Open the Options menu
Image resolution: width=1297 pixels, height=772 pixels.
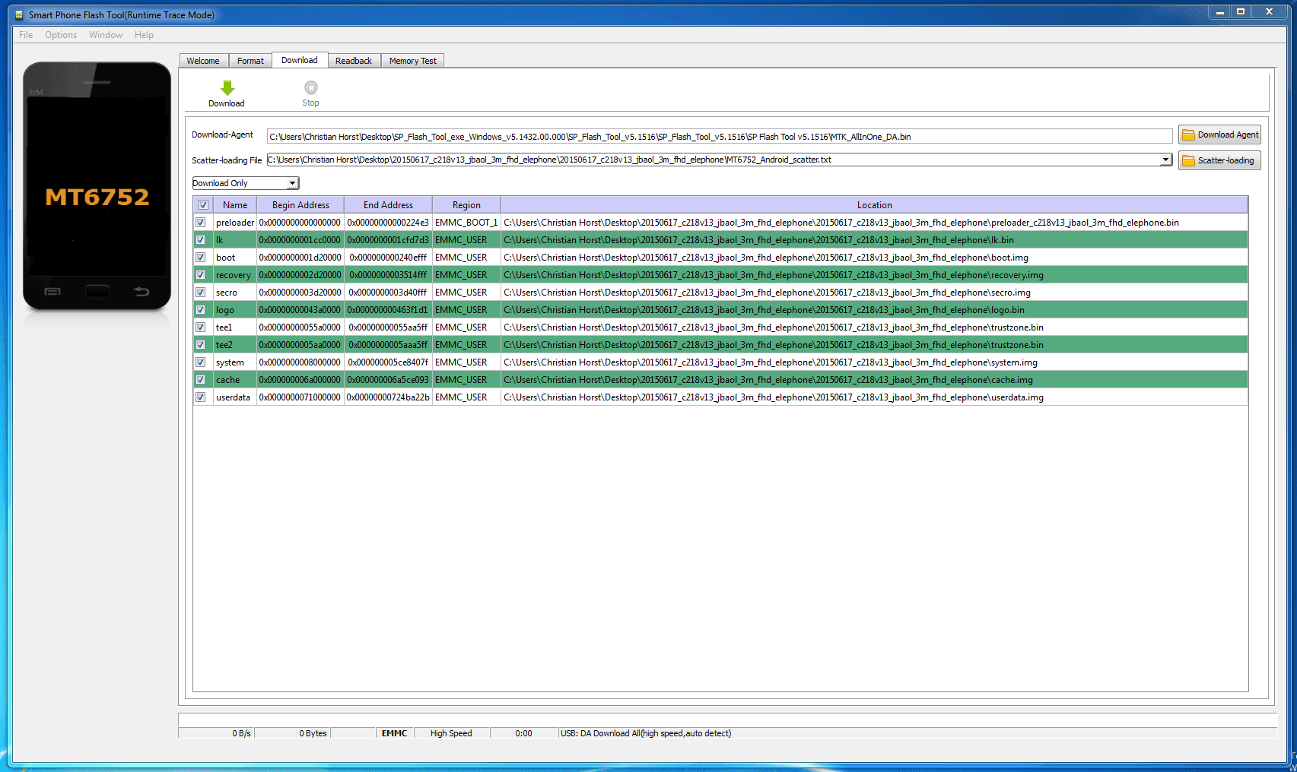point(61,35)
